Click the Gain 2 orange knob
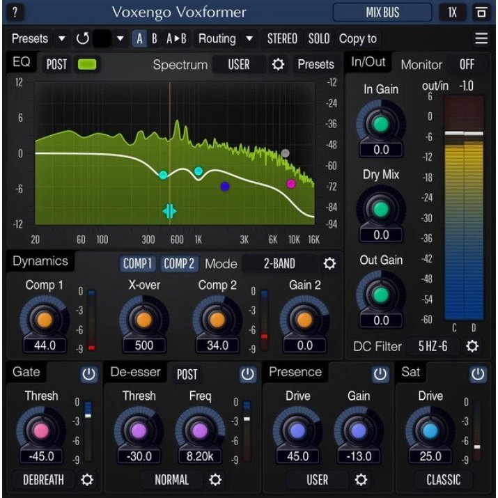 304,320
